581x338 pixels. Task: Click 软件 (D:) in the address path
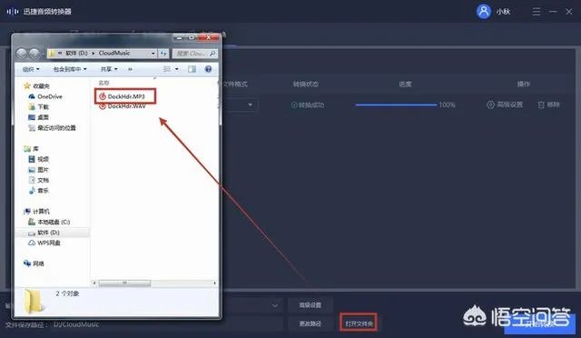pyautogui.click(x=76, y=54)
